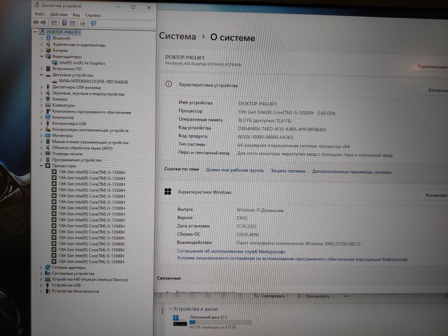Screen dimensions: 448x336
Task: Click the update driver toolbar icon
Action: point(82,23)
